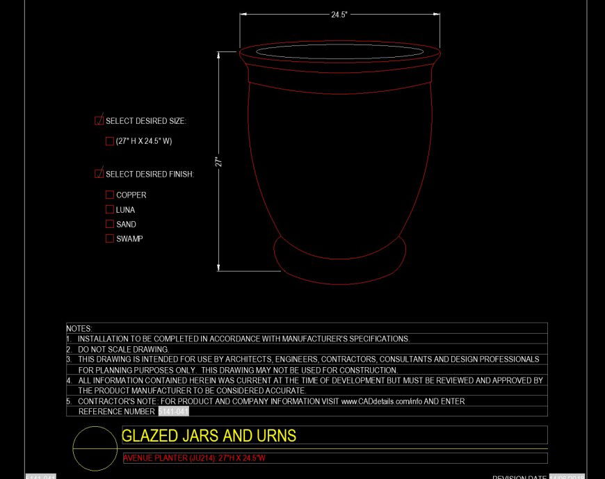Viewport: 605px width, 479px height.
Task: Check the COPPER finish checkbox
Action: [x=109, y=195]
